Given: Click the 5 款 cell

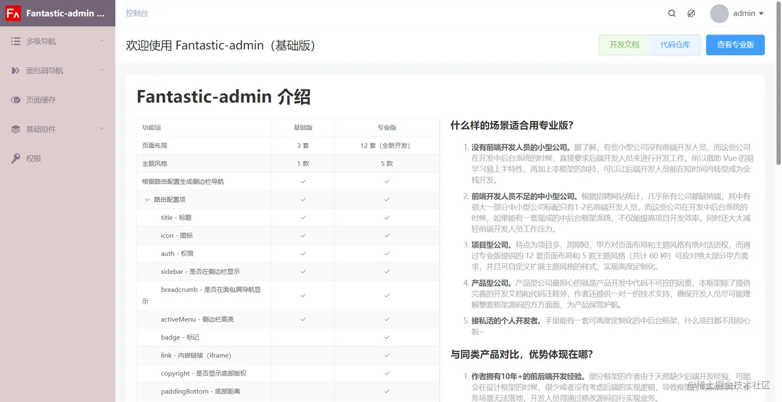Looking at the screenshot, I should point(387,164).
